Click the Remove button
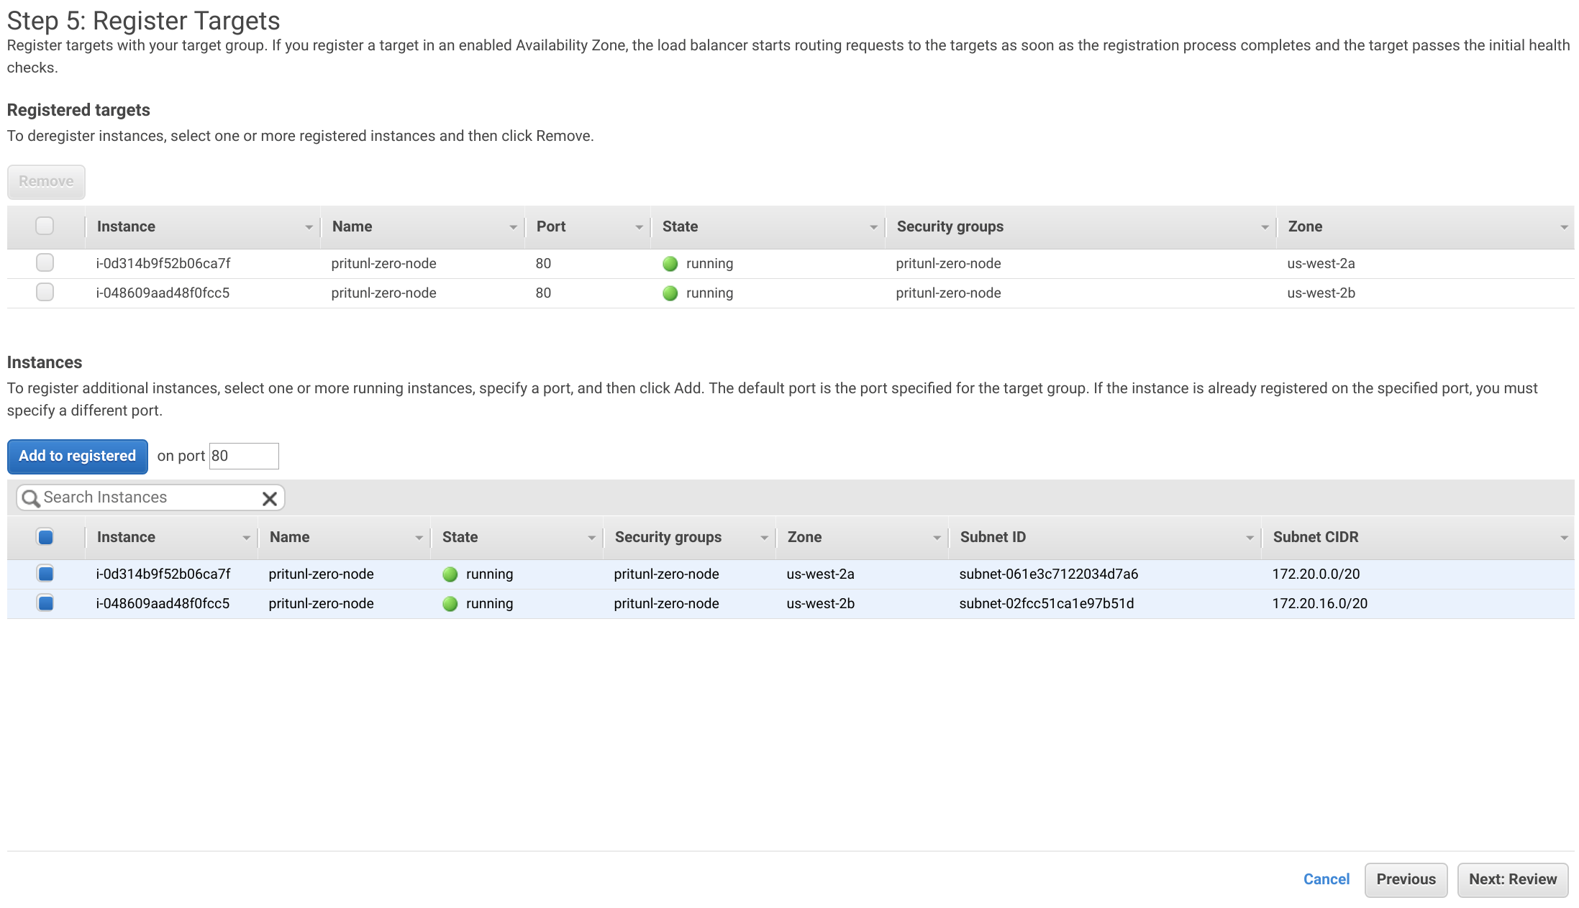The width and height of the screenshot is (1579, 908). point(46,182)
